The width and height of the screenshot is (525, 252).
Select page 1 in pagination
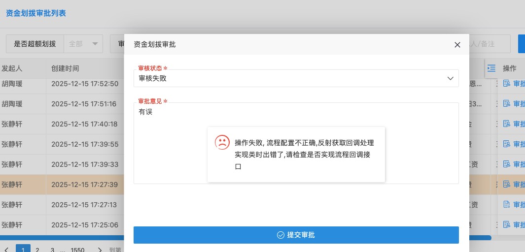pyautogui.click(x=23, y=249)
